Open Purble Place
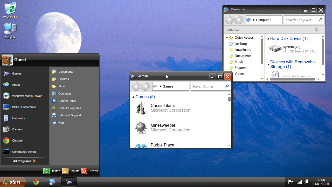Image resolution: width=332 pixels, height=187 pixels. 162,145
